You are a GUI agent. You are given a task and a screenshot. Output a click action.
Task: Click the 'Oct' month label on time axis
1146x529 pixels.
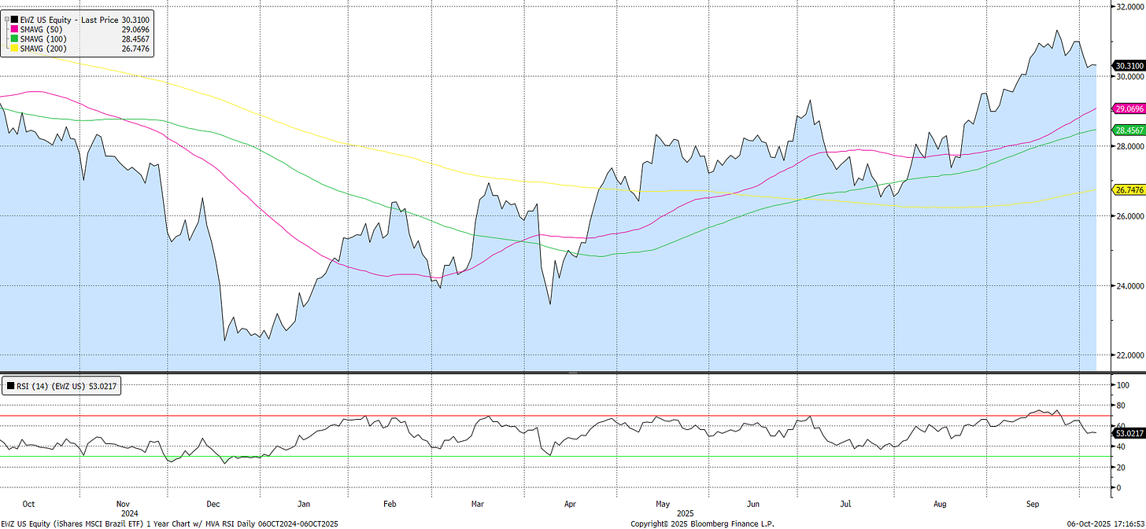point(29,504)
